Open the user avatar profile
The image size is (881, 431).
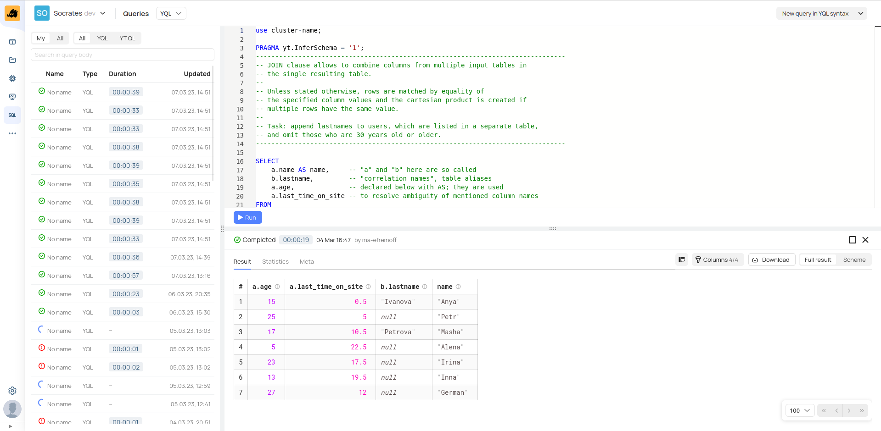pyautogui.click(x=12, y=409)
